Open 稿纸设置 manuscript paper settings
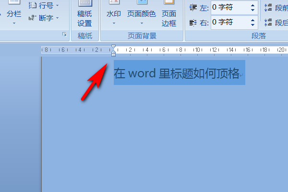Viewport: 288px width, 192px height. pos(84,14)
